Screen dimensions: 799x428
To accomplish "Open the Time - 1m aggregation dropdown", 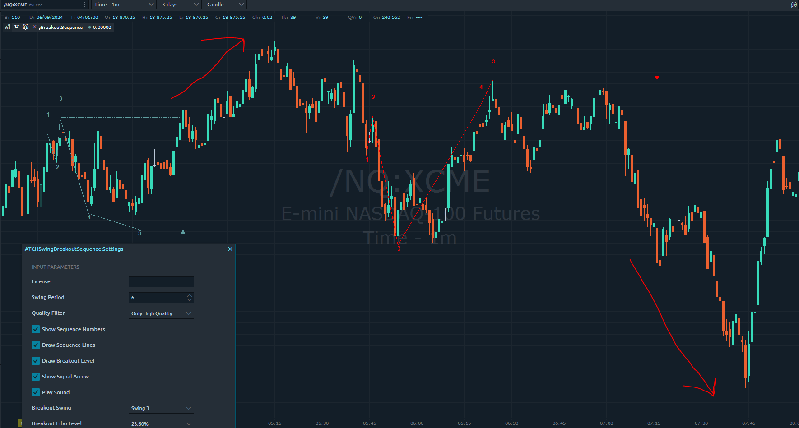I will click(124, 5).
